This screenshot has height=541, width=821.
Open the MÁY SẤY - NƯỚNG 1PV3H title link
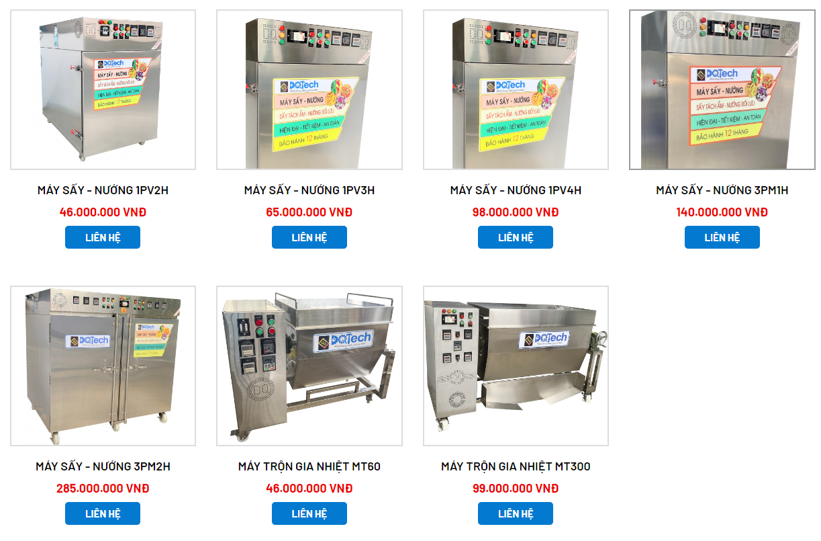pyautogui.click(x=309, y=190)
